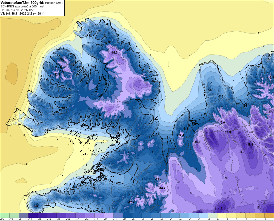Click the legend color swatch above the -7 label
274x221 pixels.
pos(156,215)
